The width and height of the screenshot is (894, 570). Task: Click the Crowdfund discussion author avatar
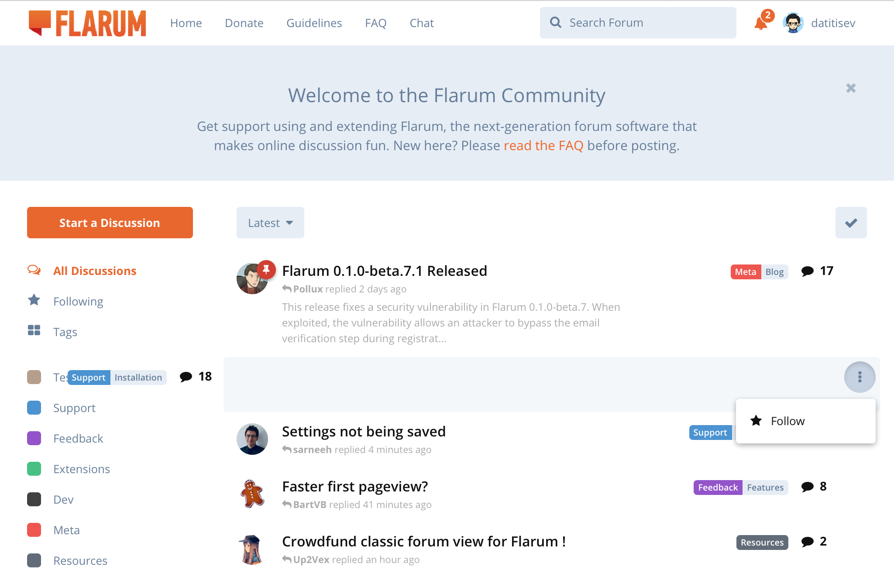coord(252,549)
